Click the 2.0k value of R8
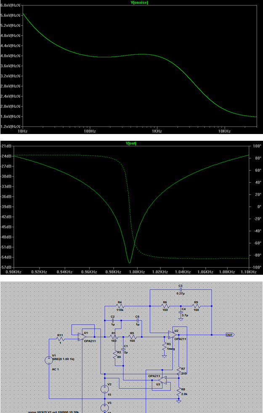 point(184,394)
